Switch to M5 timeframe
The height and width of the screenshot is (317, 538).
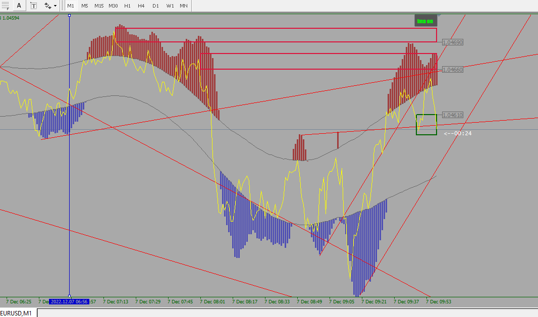(84, 6)
